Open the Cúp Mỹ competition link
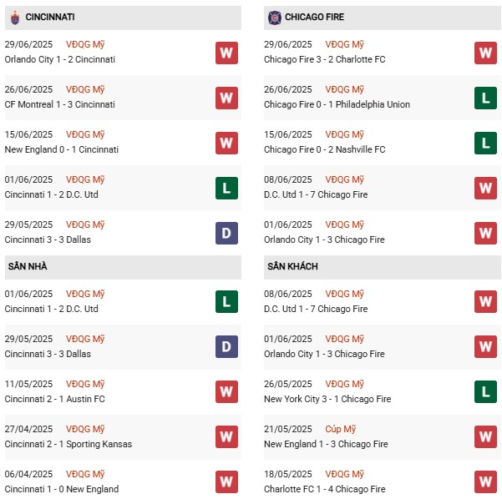Image resolution: width=502 pixels, height=499 pixels. point(341,429)
